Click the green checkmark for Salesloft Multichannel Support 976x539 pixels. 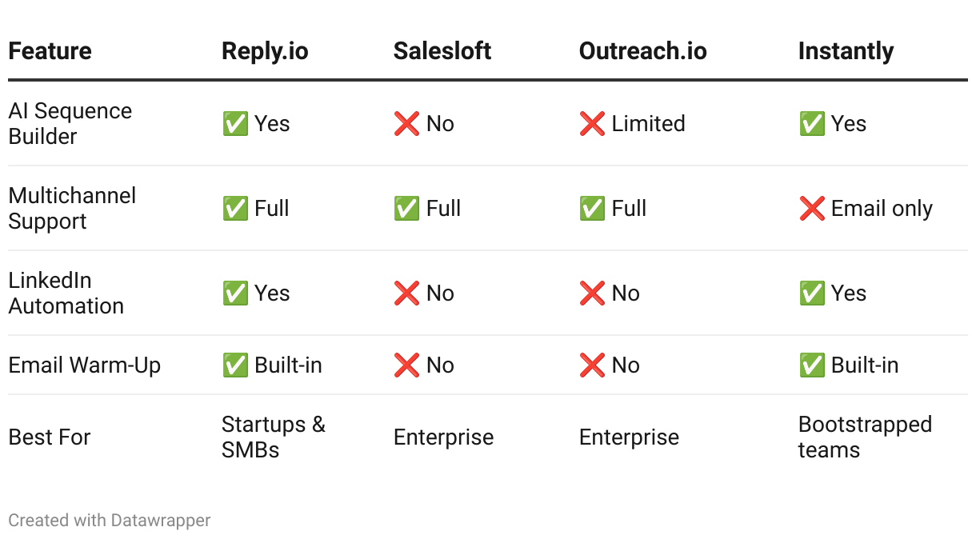click(x=406, y=209)
